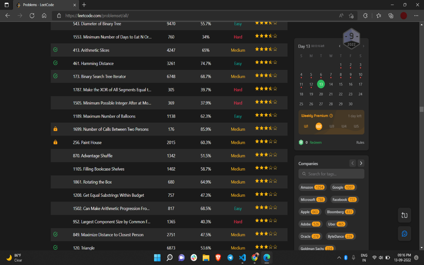
Task: Show next month in calendar
Action: coord(363,46)
